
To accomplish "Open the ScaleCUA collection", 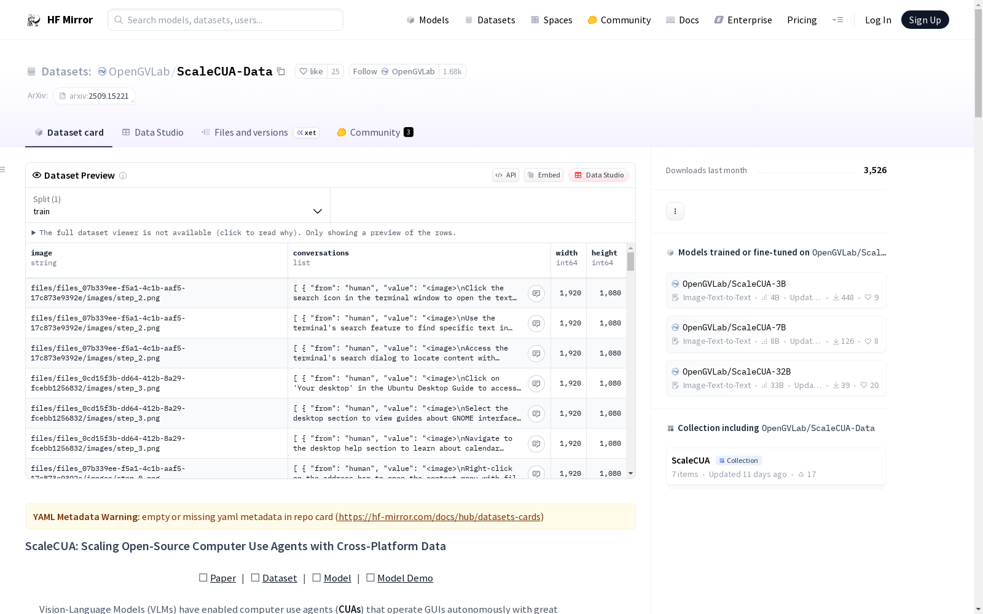I will click(x=776, y=467).
